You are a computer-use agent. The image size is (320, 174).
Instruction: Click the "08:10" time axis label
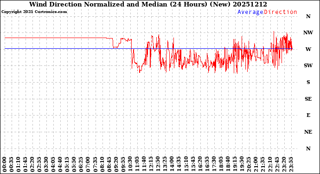click(102, 164)
